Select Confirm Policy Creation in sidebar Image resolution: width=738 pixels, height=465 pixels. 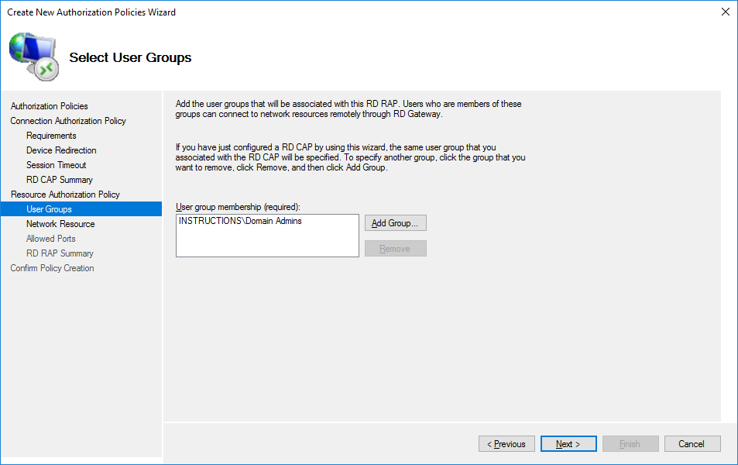tap(52, 268)
